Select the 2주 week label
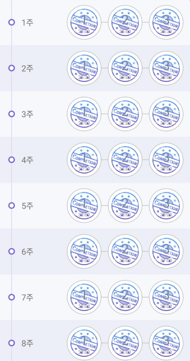This screenshot has width=190, height=361. pyautogui.click(x=27, y=68)
